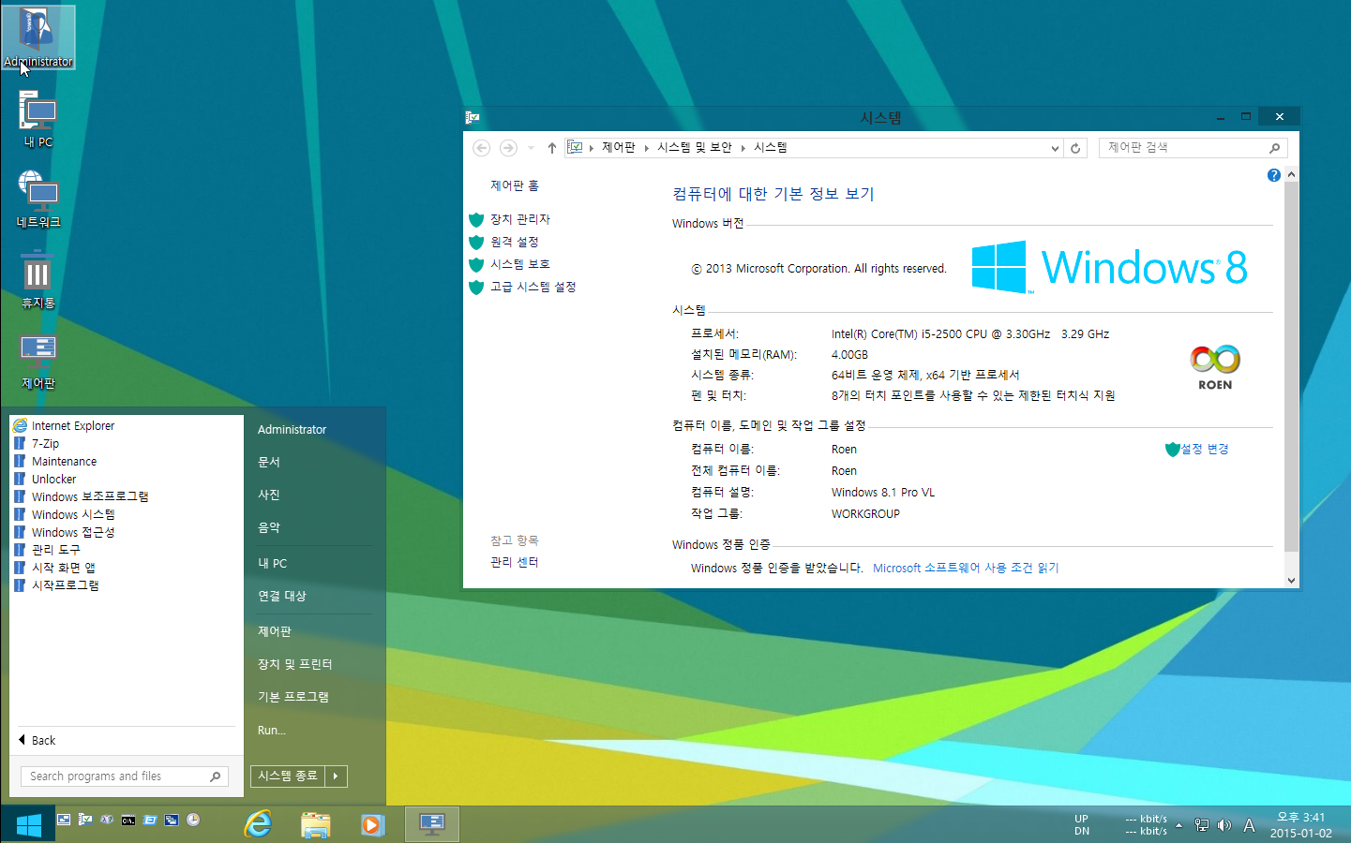This screenshot has width=1351, height=843.
Task: Expand shutdown options arrow next to 시스템 종료
Action: point(336,776)
